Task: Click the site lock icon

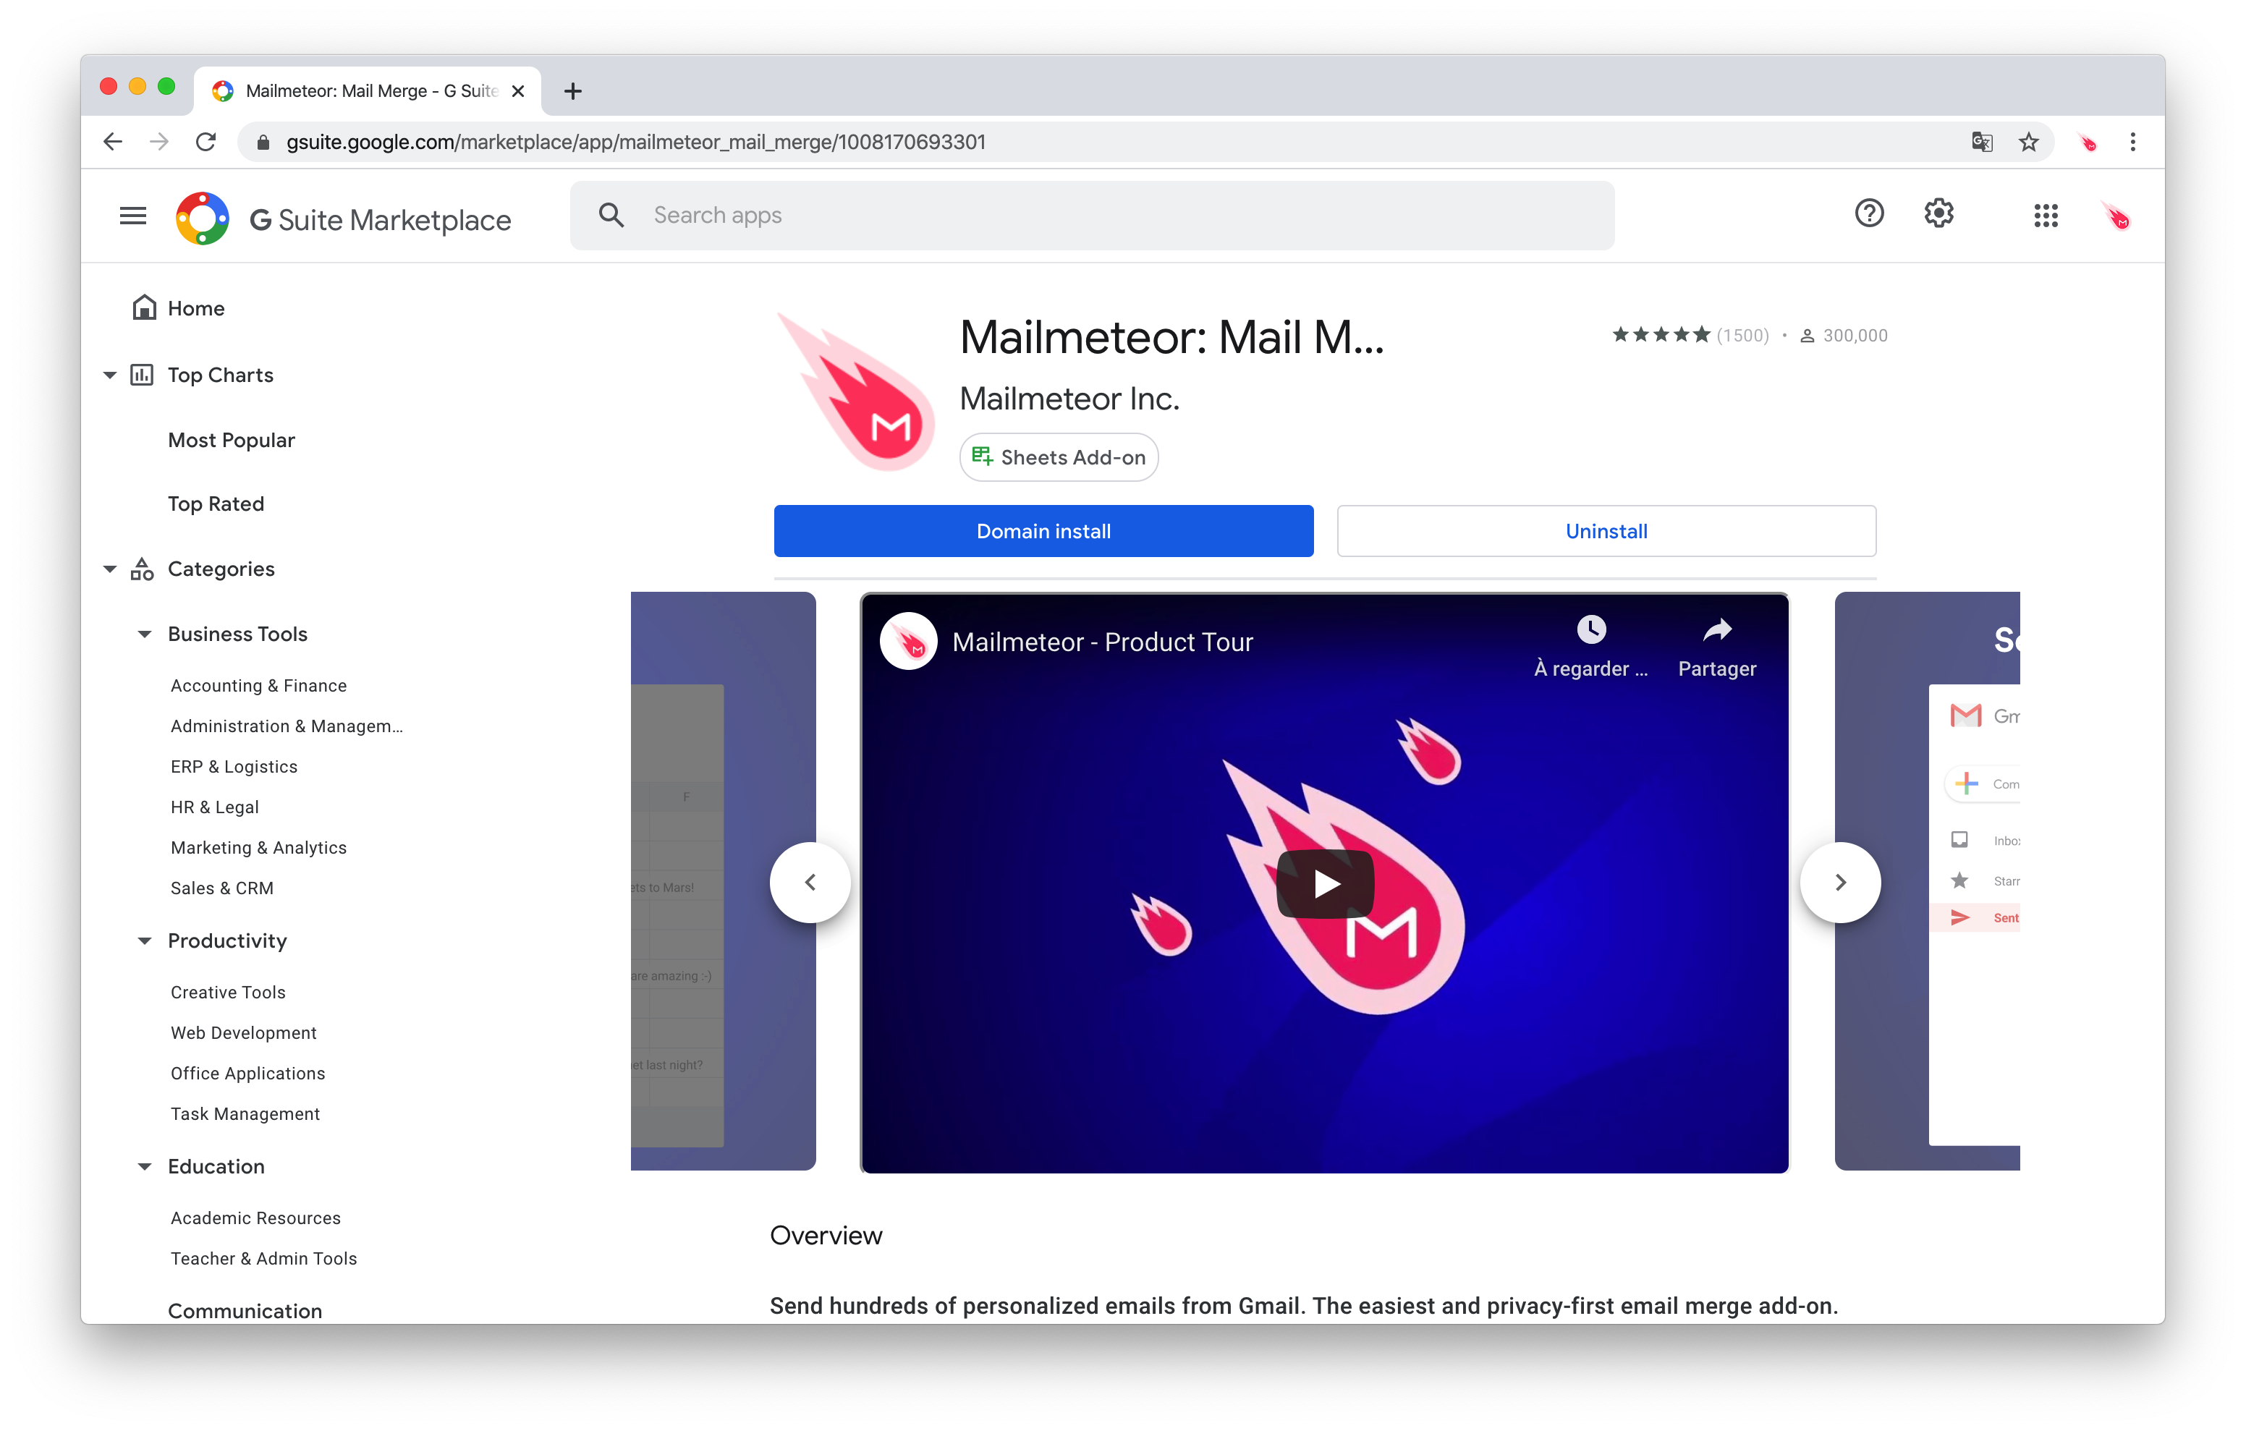Action: tap(263, 142)
